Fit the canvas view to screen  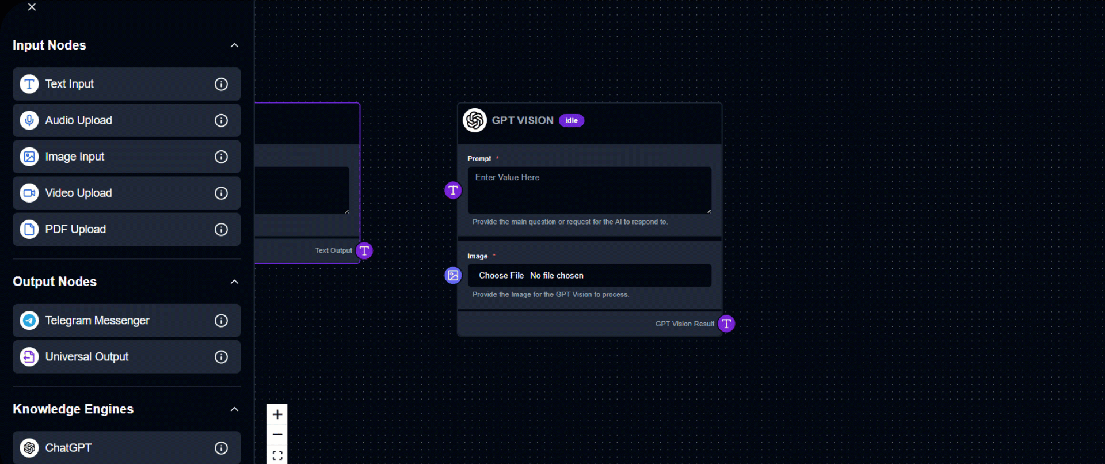[x=277, y=455]
